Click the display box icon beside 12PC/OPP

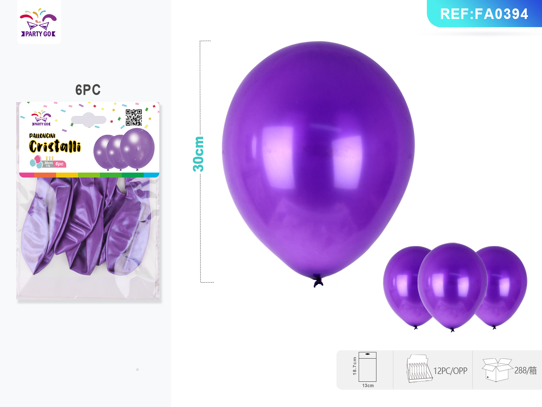click(x=419, y=369)
